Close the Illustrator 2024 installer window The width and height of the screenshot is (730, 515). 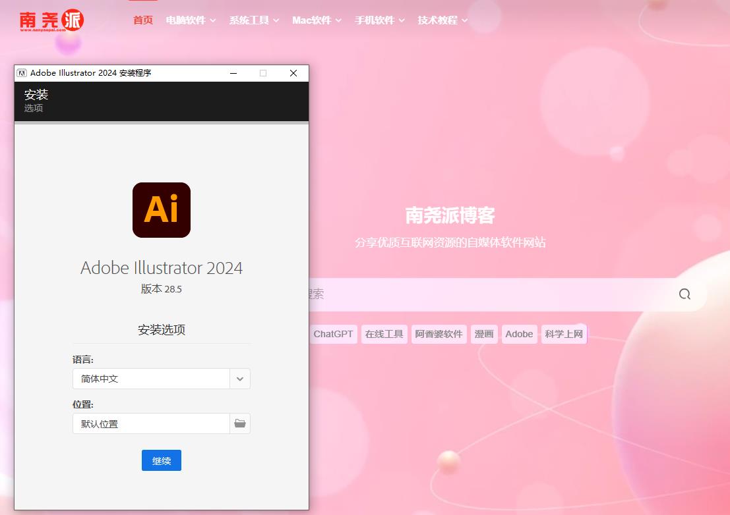point(293,73)
